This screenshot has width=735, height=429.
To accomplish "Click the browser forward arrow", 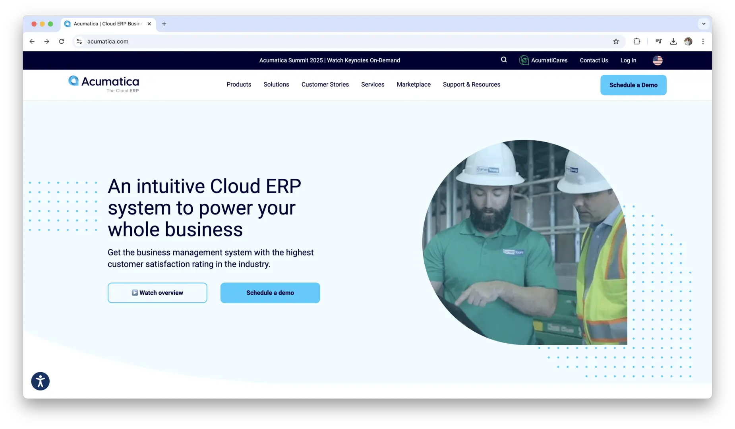I will point(47,41).
